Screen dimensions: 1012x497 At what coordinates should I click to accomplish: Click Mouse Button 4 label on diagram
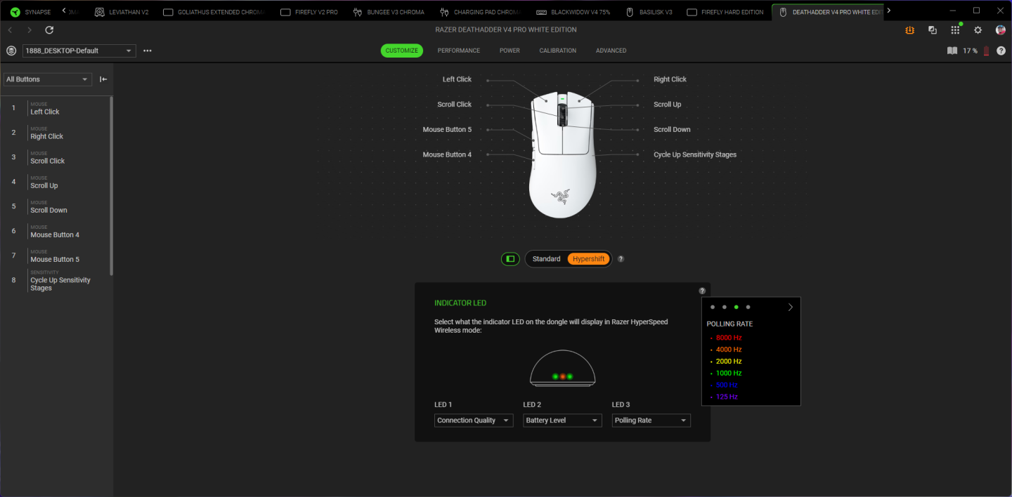tap(447, 154)
